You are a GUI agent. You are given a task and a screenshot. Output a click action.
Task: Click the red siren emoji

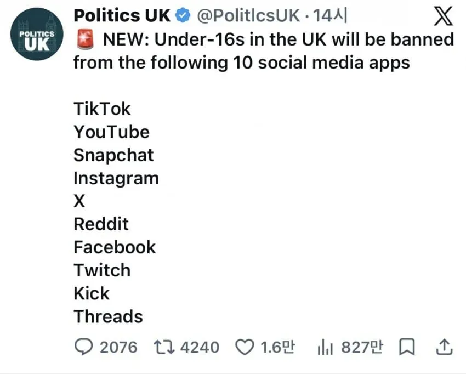tap(86, 39)
